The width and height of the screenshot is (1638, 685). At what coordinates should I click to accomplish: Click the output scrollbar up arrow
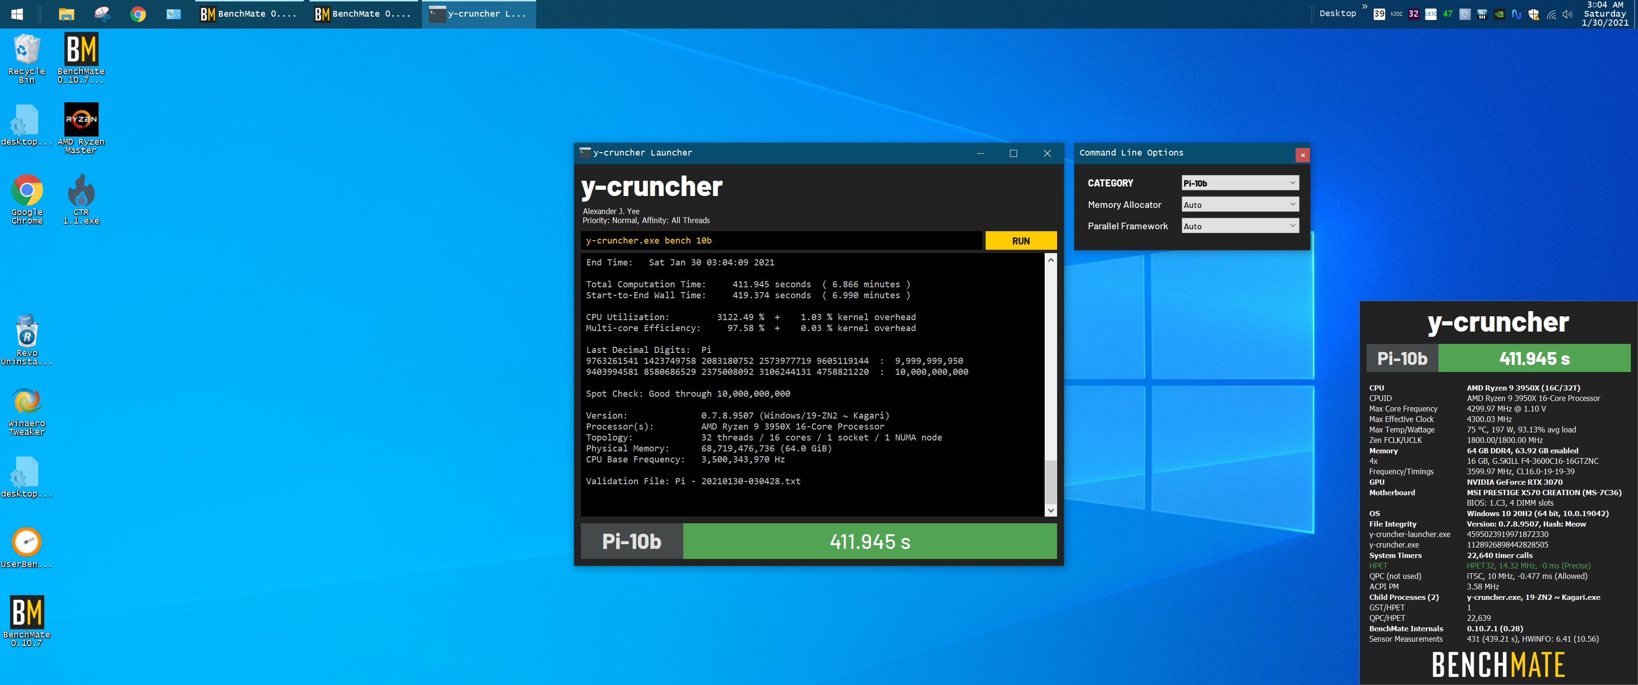(x=1050, y=260)
